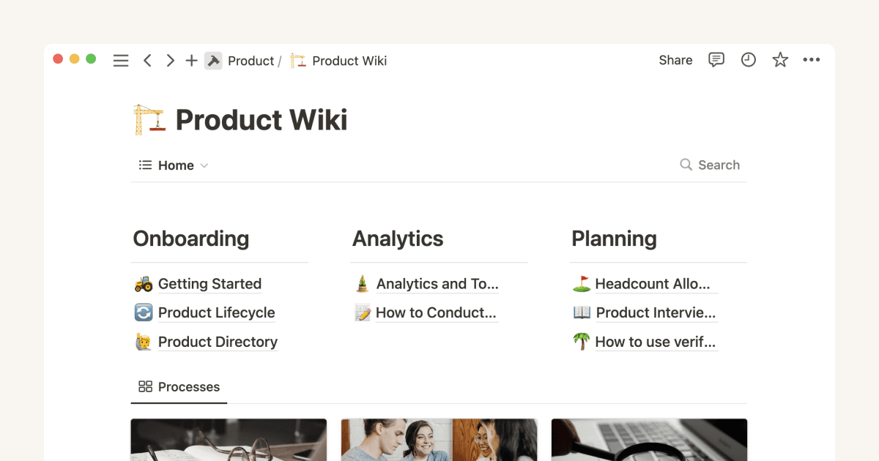This screenshot has width=879, height=461.
Task: Navigate back using the left chevron
Action: 147,60
